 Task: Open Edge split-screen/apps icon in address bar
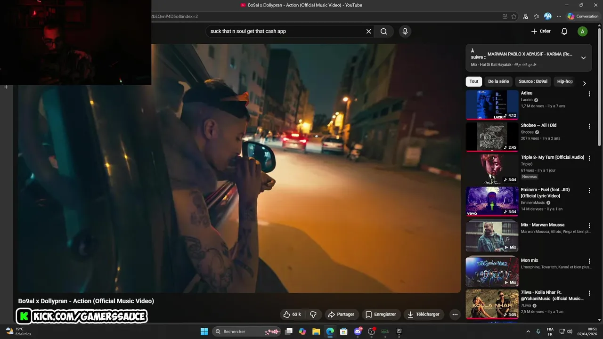pos(505,16)
